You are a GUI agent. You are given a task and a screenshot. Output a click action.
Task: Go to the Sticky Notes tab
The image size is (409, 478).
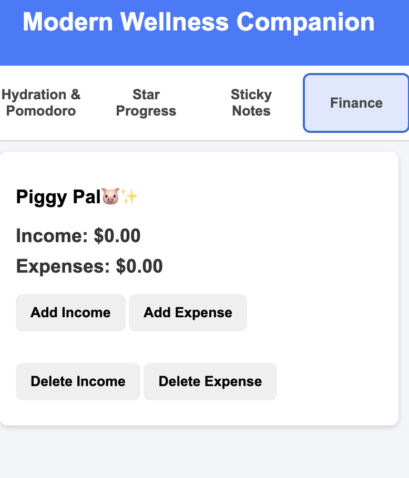tap(251, 103)
